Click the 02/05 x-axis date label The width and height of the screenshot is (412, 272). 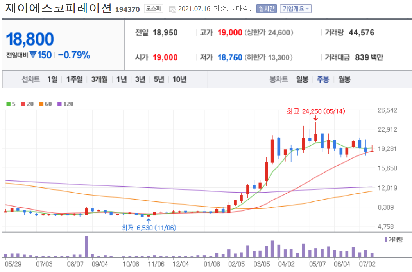pos(236,264)
